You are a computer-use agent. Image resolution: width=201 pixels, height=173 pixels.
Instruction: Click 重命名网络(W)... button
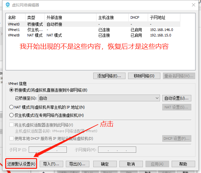[179, 76]
